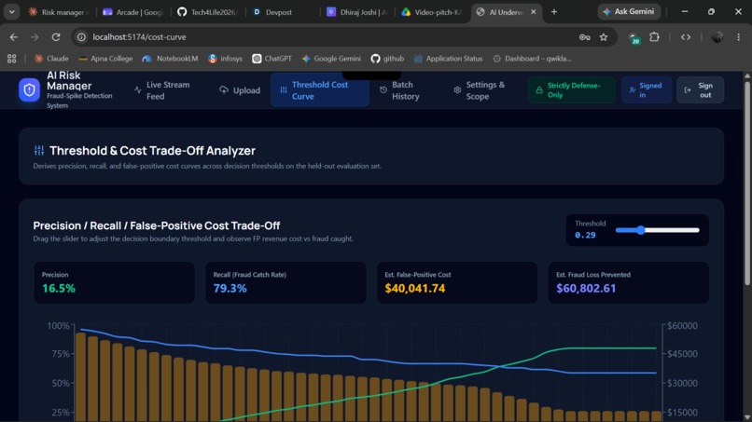The image size is (752, 422).
Task: Open the browser extensions puzzle icon
Action: click(x=654, y=37)
